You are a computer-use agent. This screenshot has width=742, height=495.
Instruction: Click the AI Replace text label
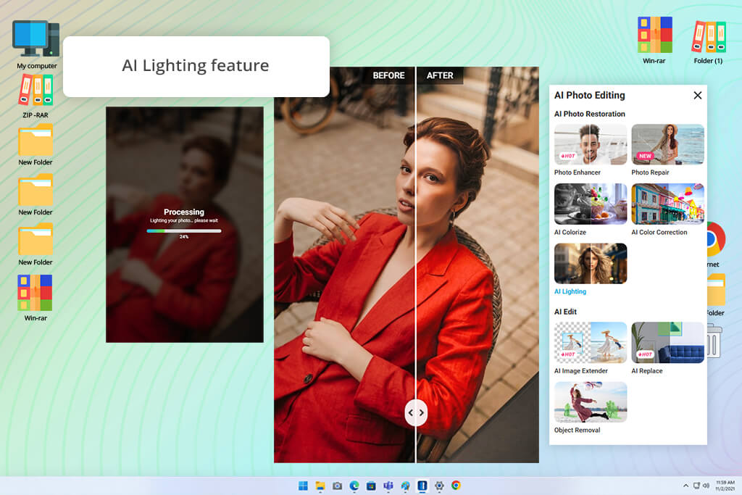tap(647, 370)
